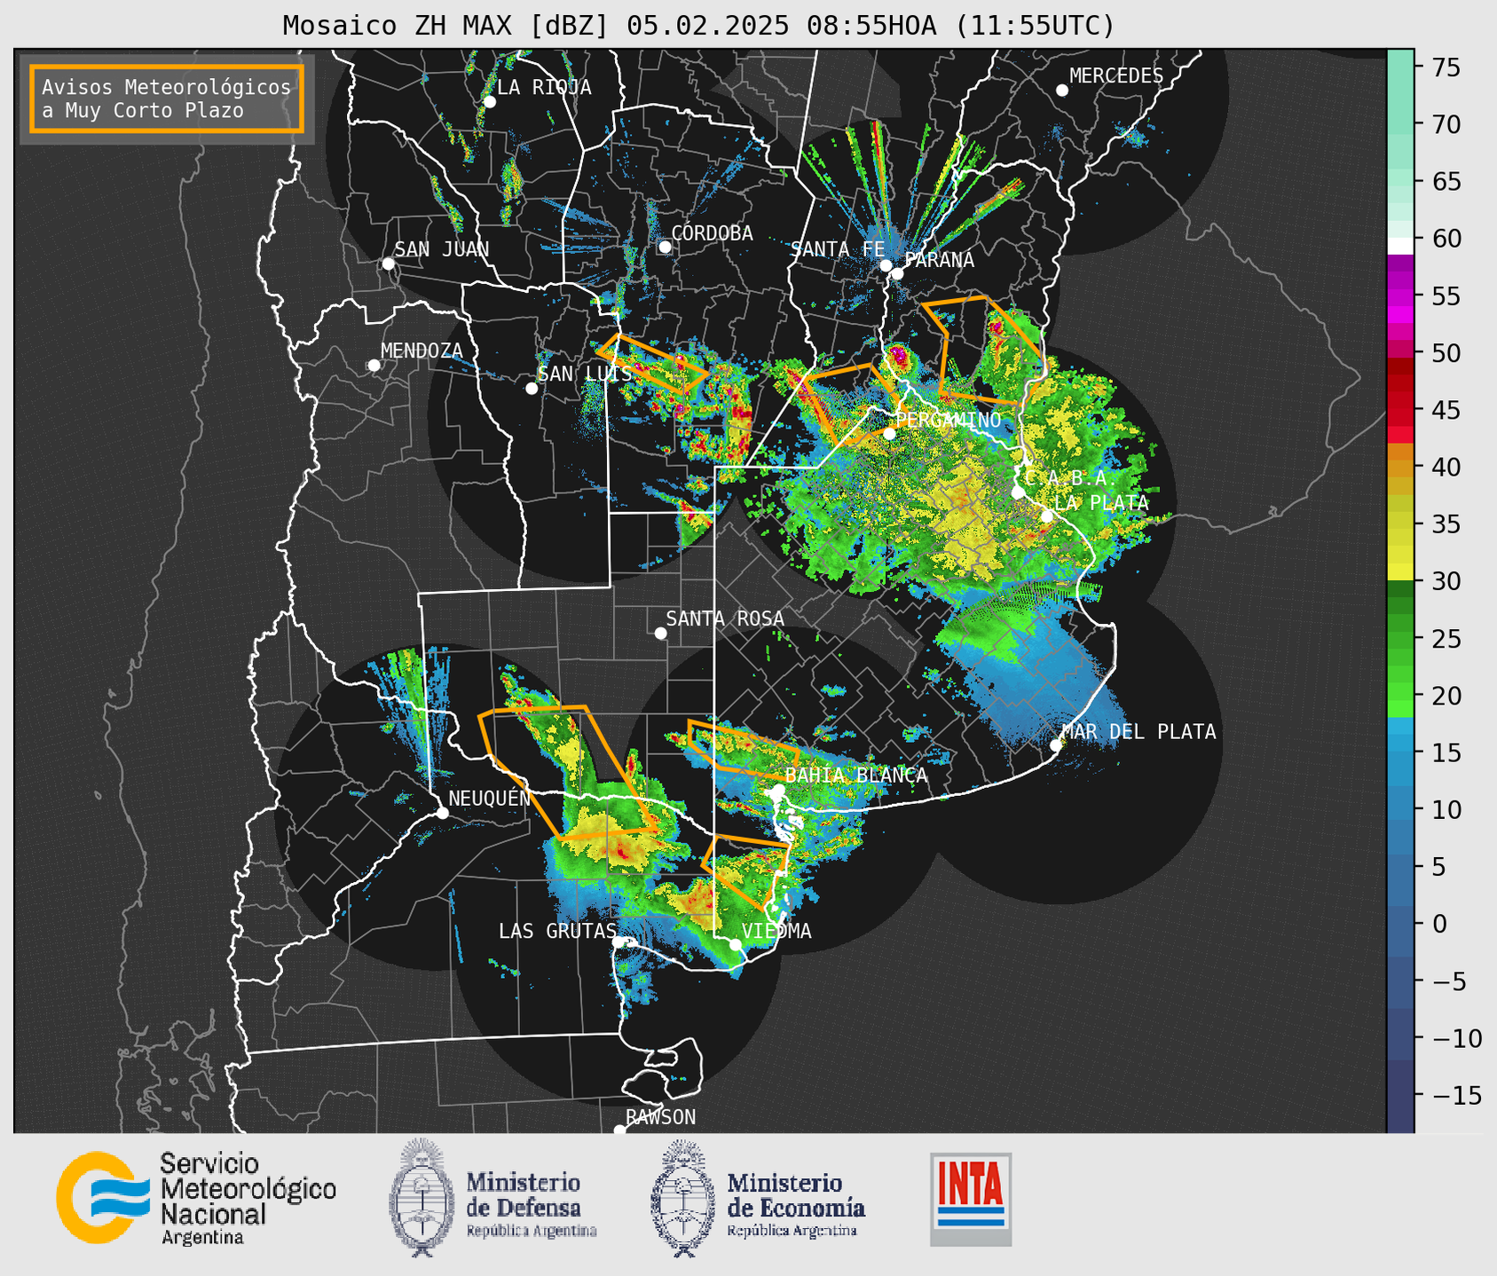Viewport: 1497px width, 1276px height.
Task: Click the green 25 dBZ band on color scale
Action: pyautogui.click(x=1400, y=638)
